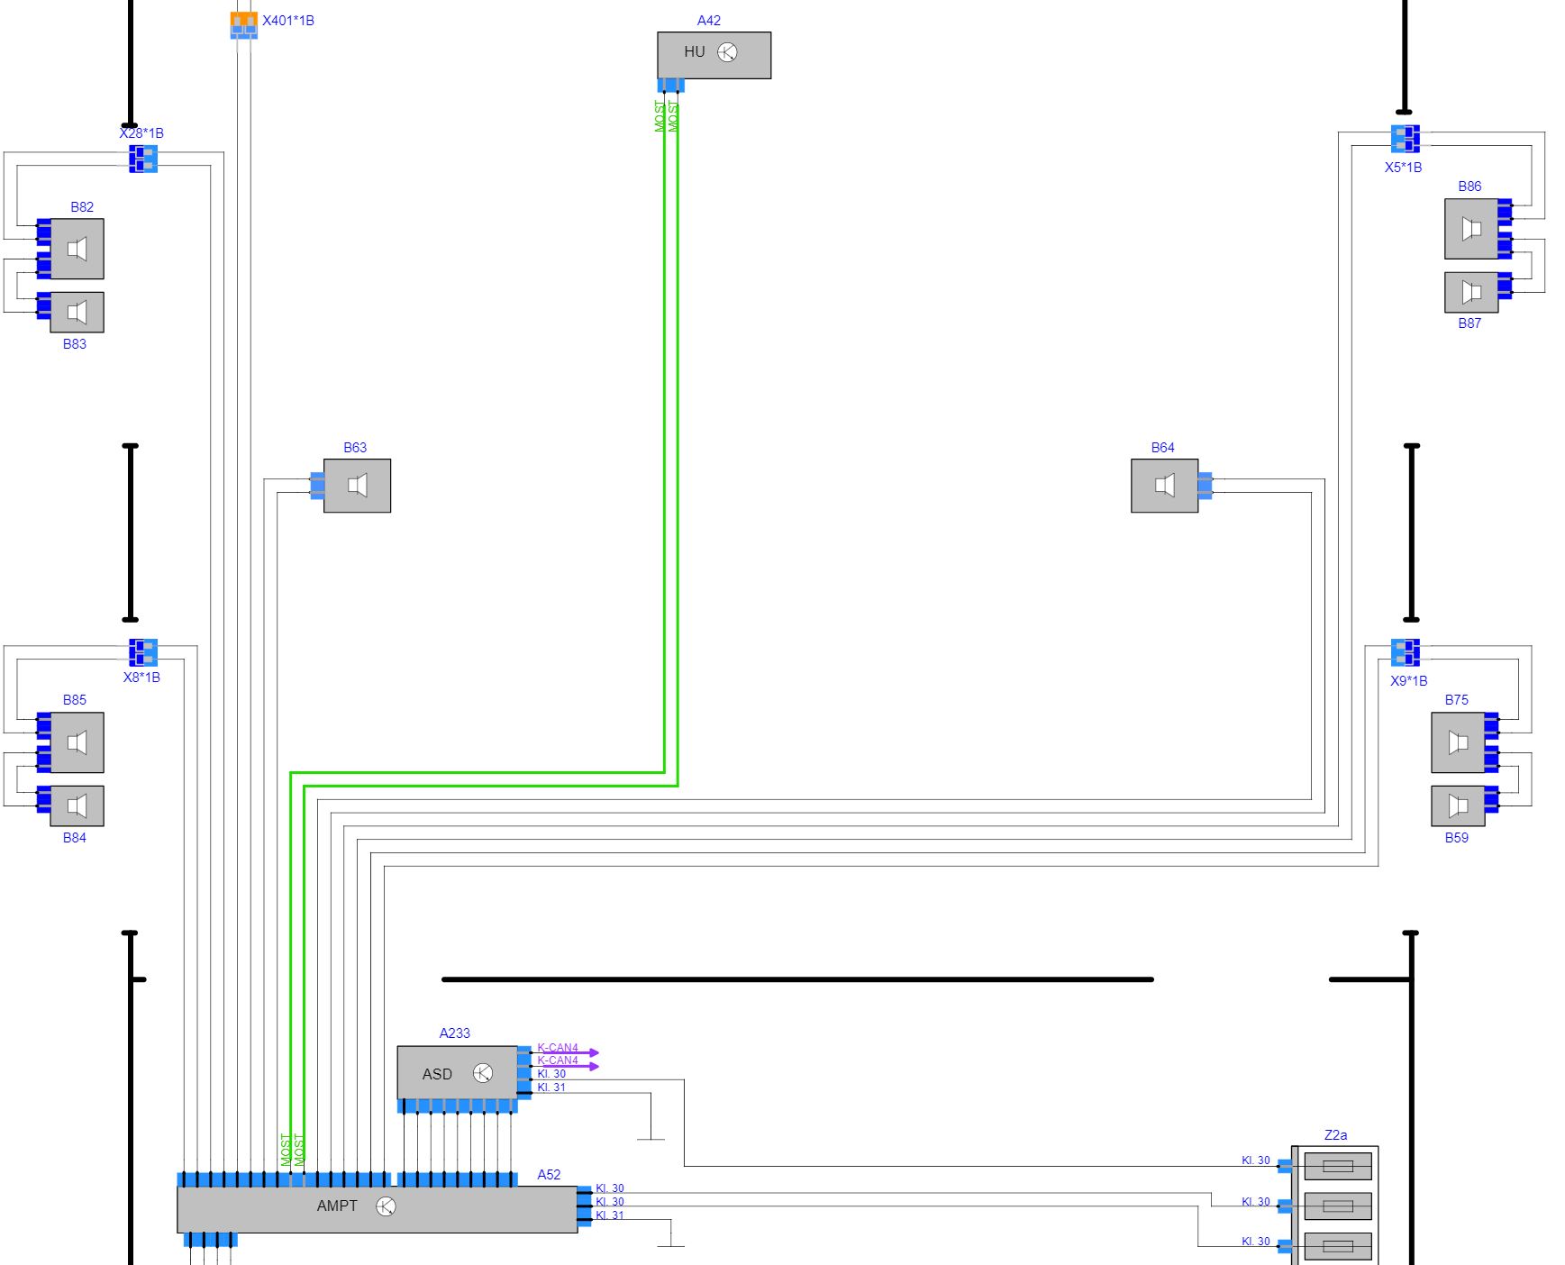Image resolution: width=1565 pixels, height=1265 pixels.
Task: Select the ASD module box A233
Action: point(458,1072)
